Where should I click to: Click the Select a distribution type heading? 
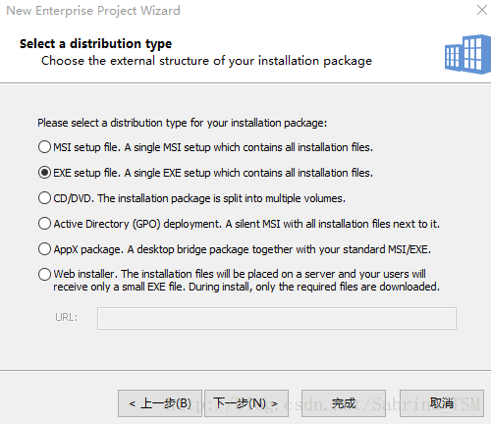tap(95, 44)
